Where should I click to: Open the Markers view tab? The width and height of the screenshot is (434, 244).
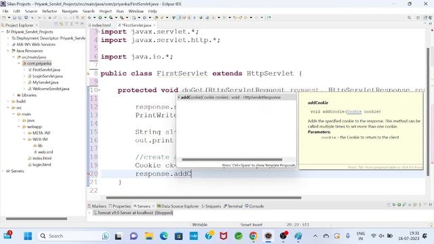coord(97,206)
